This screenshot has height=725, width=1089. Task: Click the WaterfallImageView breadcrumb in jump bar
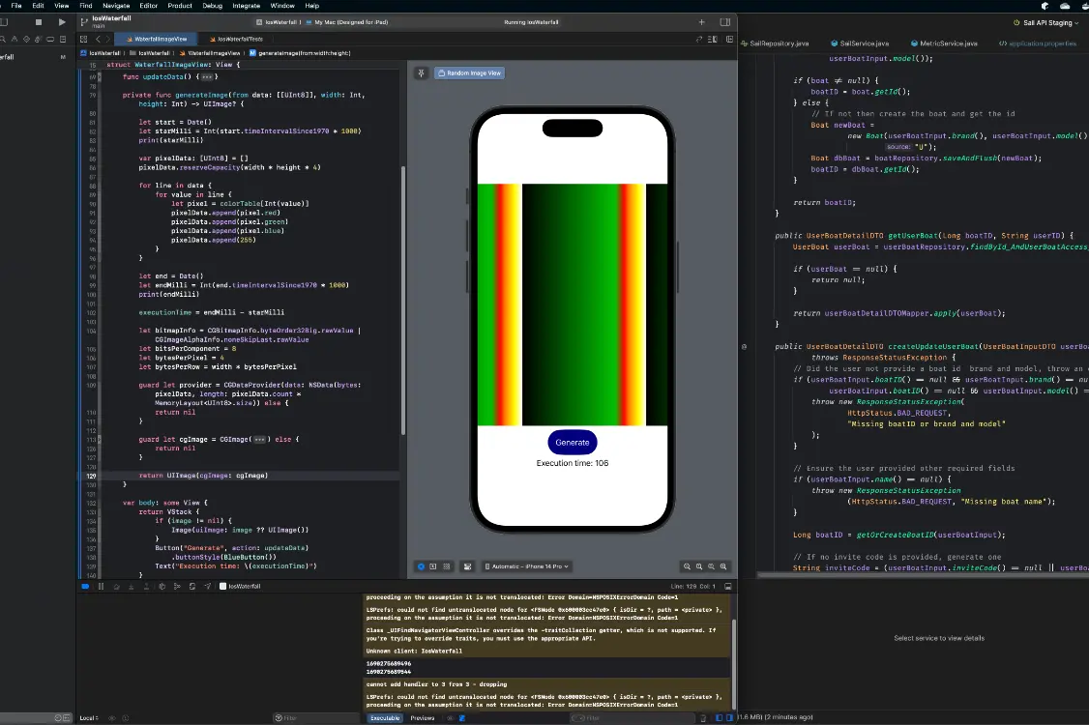tap(210, 53)
